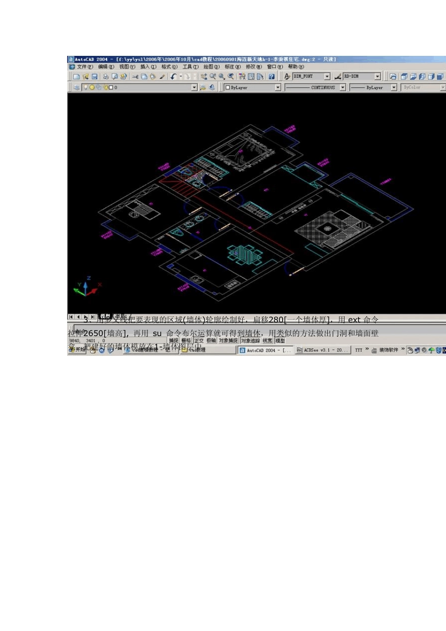Click the first layout tab navigation arrow

pyautogui.click(x=71, y=317)
